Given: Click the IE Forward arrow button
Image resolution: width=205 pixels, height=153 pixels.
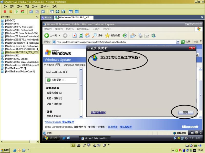Looking at the screenshot, I should [x=65, y=35].
